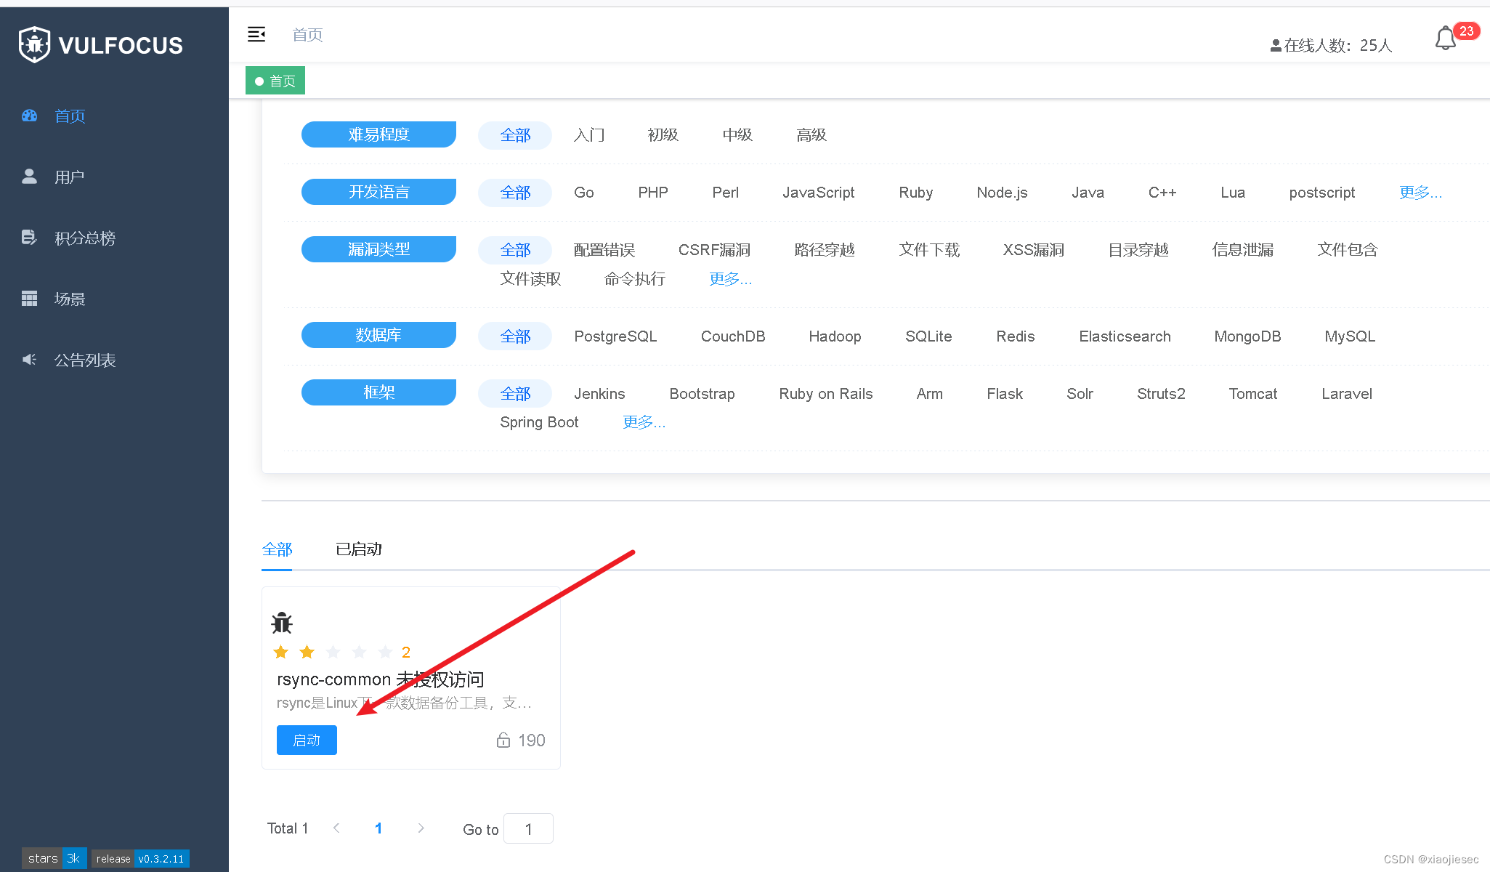Open the 公告列表 announcements speaker icon
This screenshot has width=1490, height=872.
pos(29,359)
